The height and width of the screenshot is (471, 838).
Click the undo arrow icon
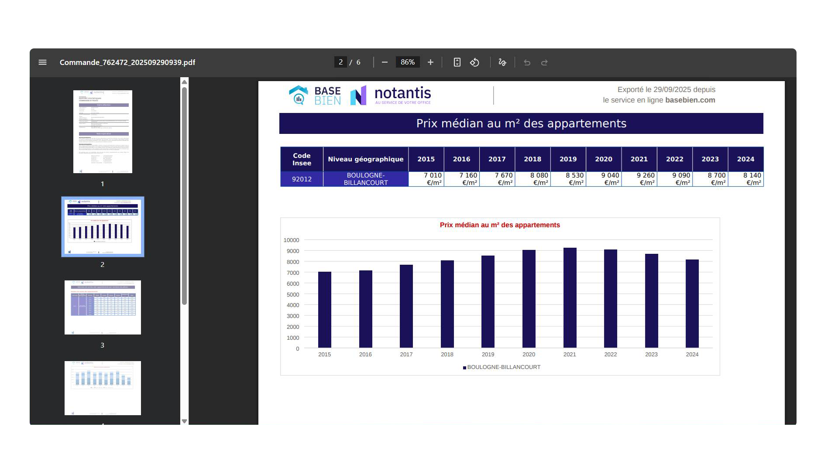527,62
